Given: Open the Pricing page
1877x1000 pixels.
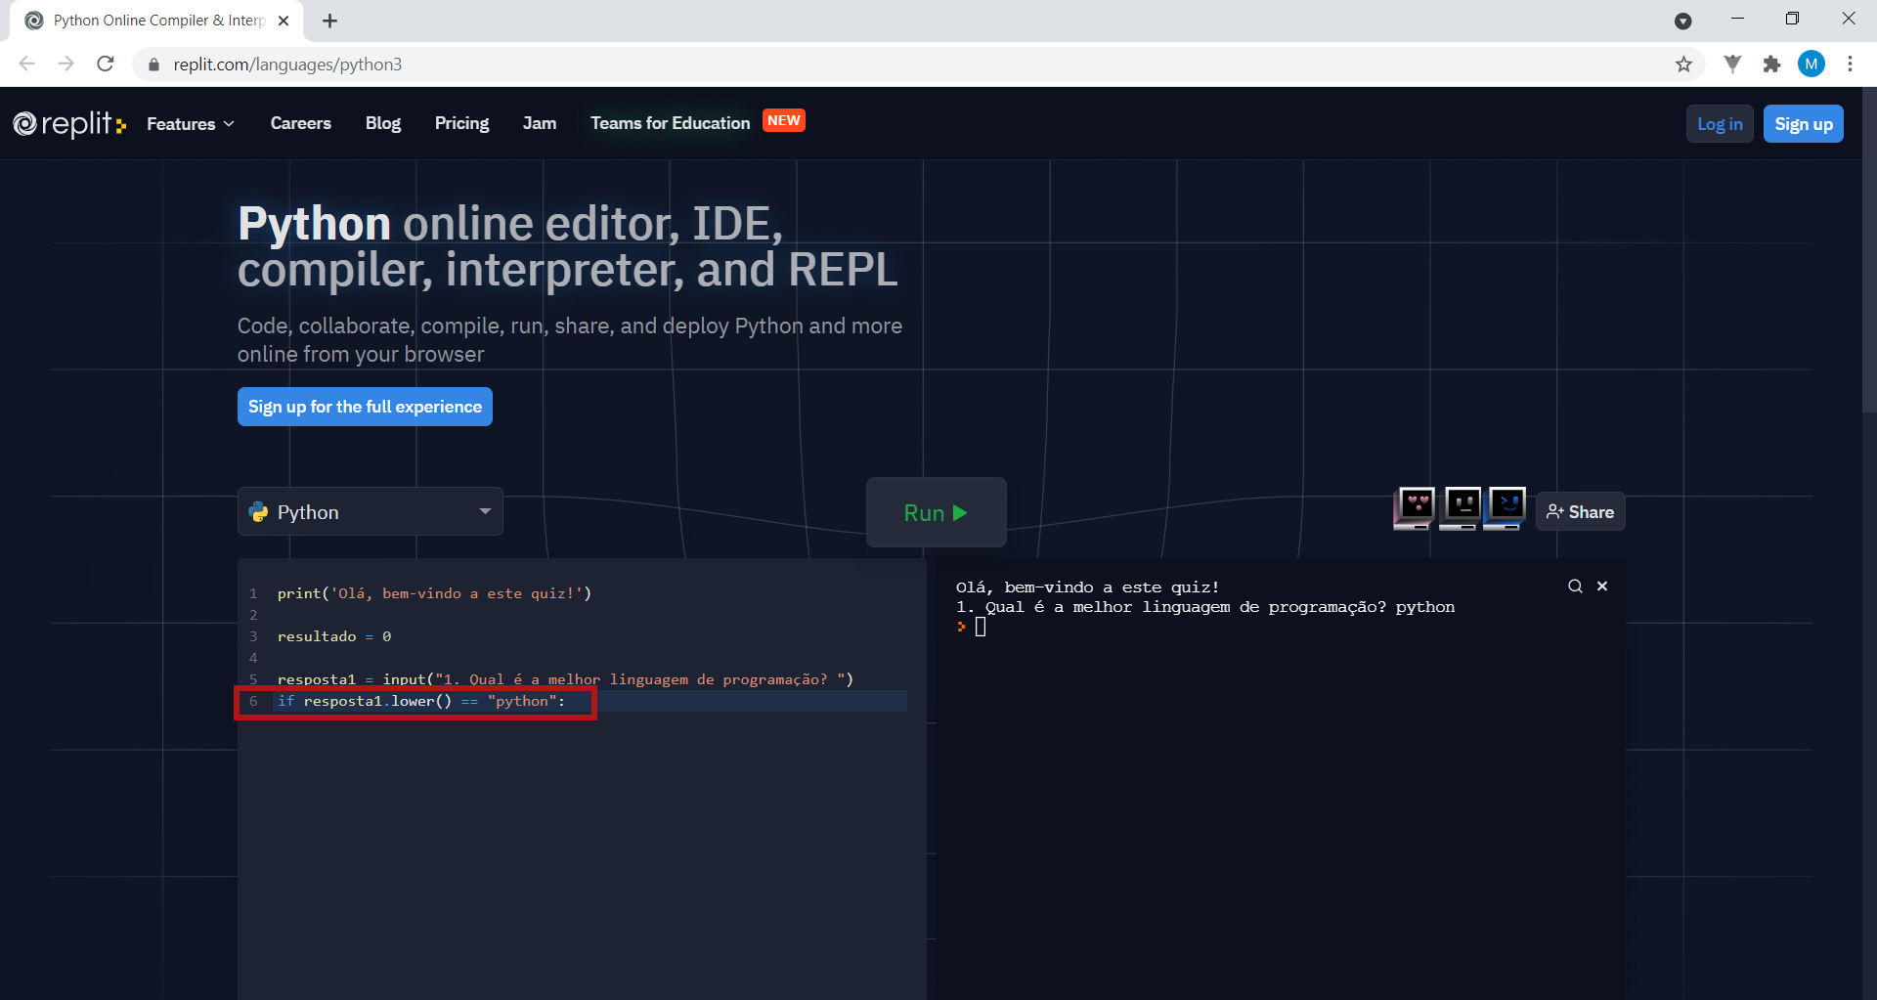Looking at the screenshot, I should point(461,123).
